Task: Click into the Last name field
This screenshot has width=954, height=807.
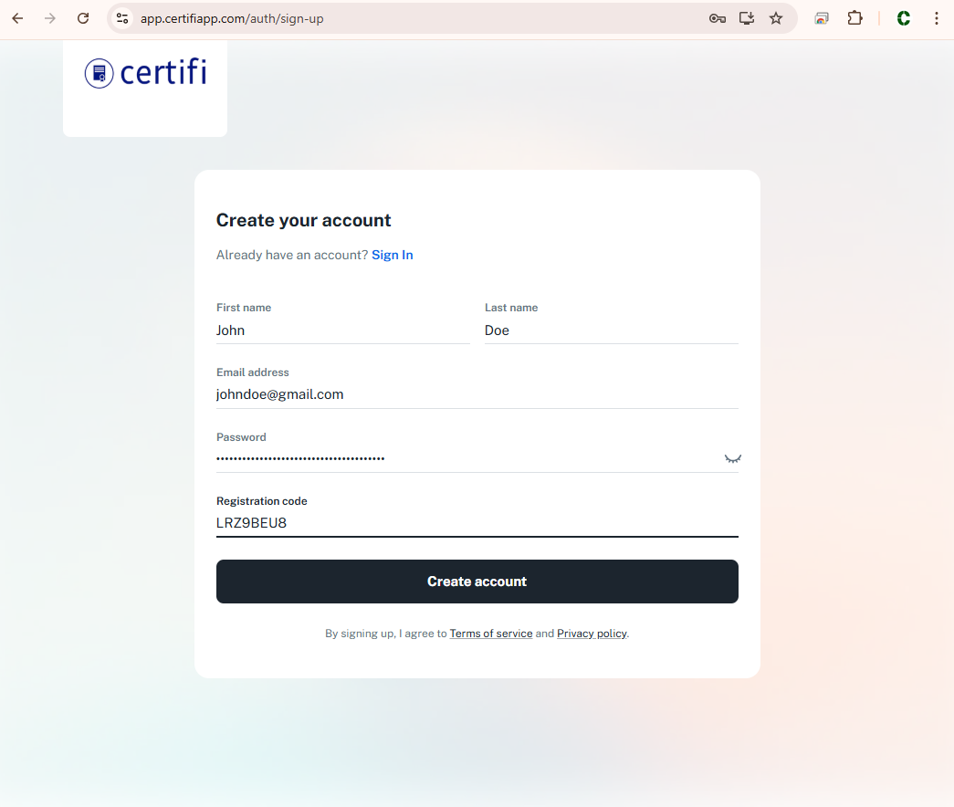Action: pos(611,330)
